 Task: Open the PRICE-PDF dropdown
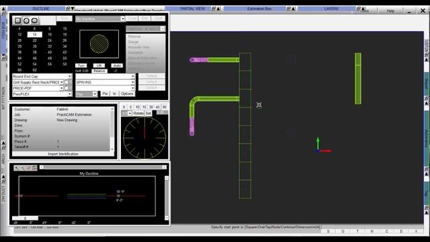pos(62,88)
